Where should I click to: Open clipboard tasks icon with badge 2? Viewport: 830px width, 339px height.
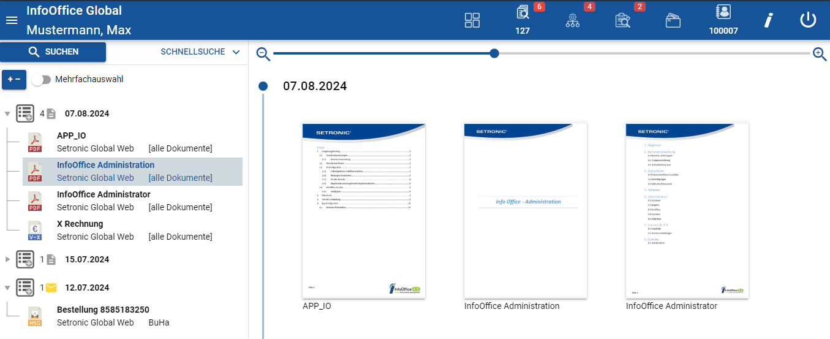point(623,20)
